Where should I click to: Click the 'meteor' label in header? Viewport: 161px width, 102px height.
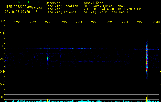37,8
